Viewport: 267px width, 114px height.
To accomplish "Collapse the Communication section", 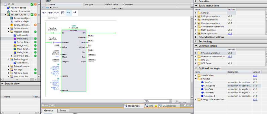I will [196, 46].
